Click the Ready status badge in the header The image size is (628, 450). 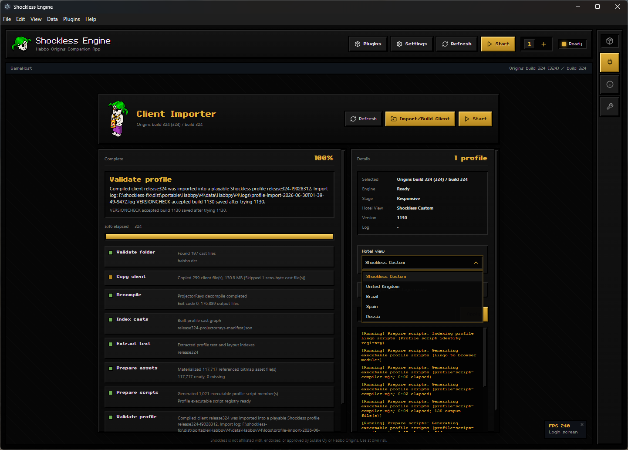point(572,44)
